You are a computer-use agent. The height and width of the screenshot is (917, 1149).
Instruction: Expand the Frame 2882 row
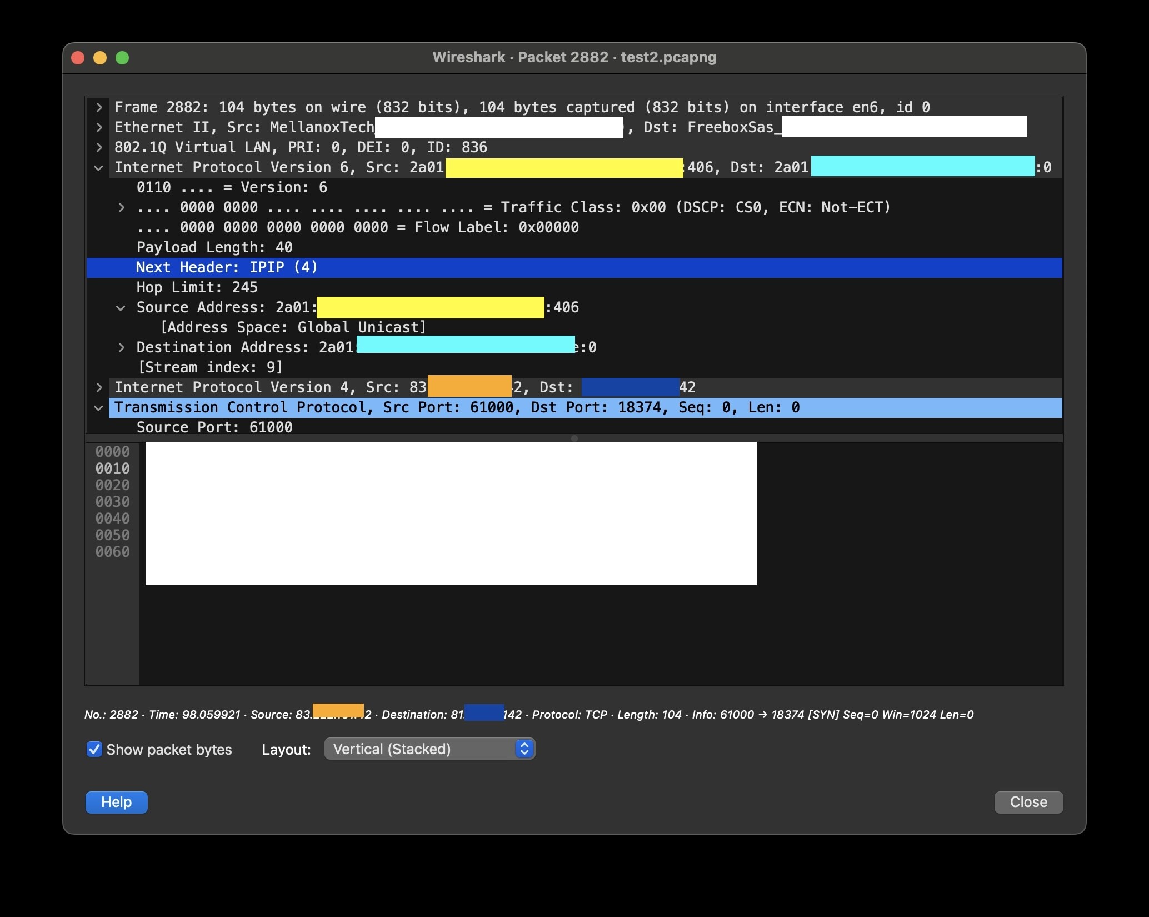coord(99,107)
